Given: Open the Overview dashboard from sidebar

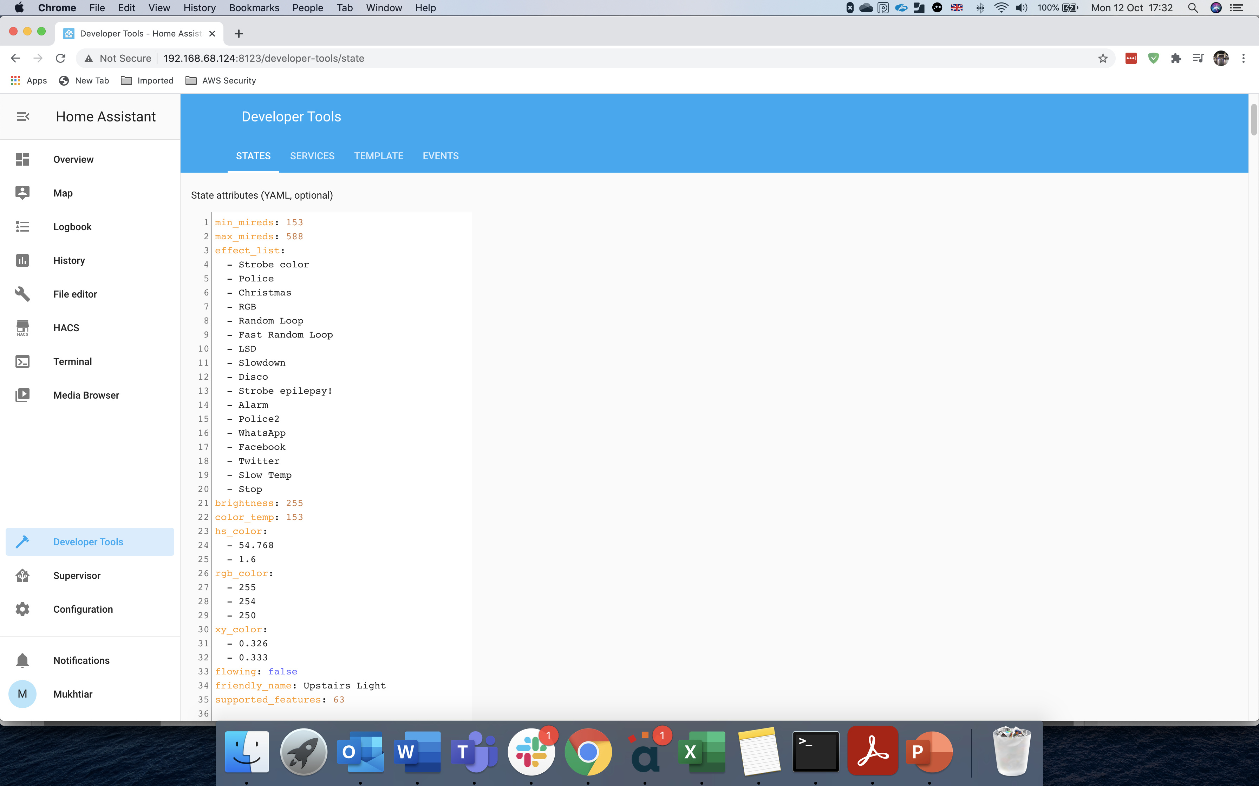Looking at the screenshot, I should (x=73, y=160).
